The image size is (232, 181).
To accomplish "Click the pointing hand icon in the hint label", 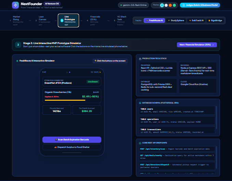I will 95,61.
